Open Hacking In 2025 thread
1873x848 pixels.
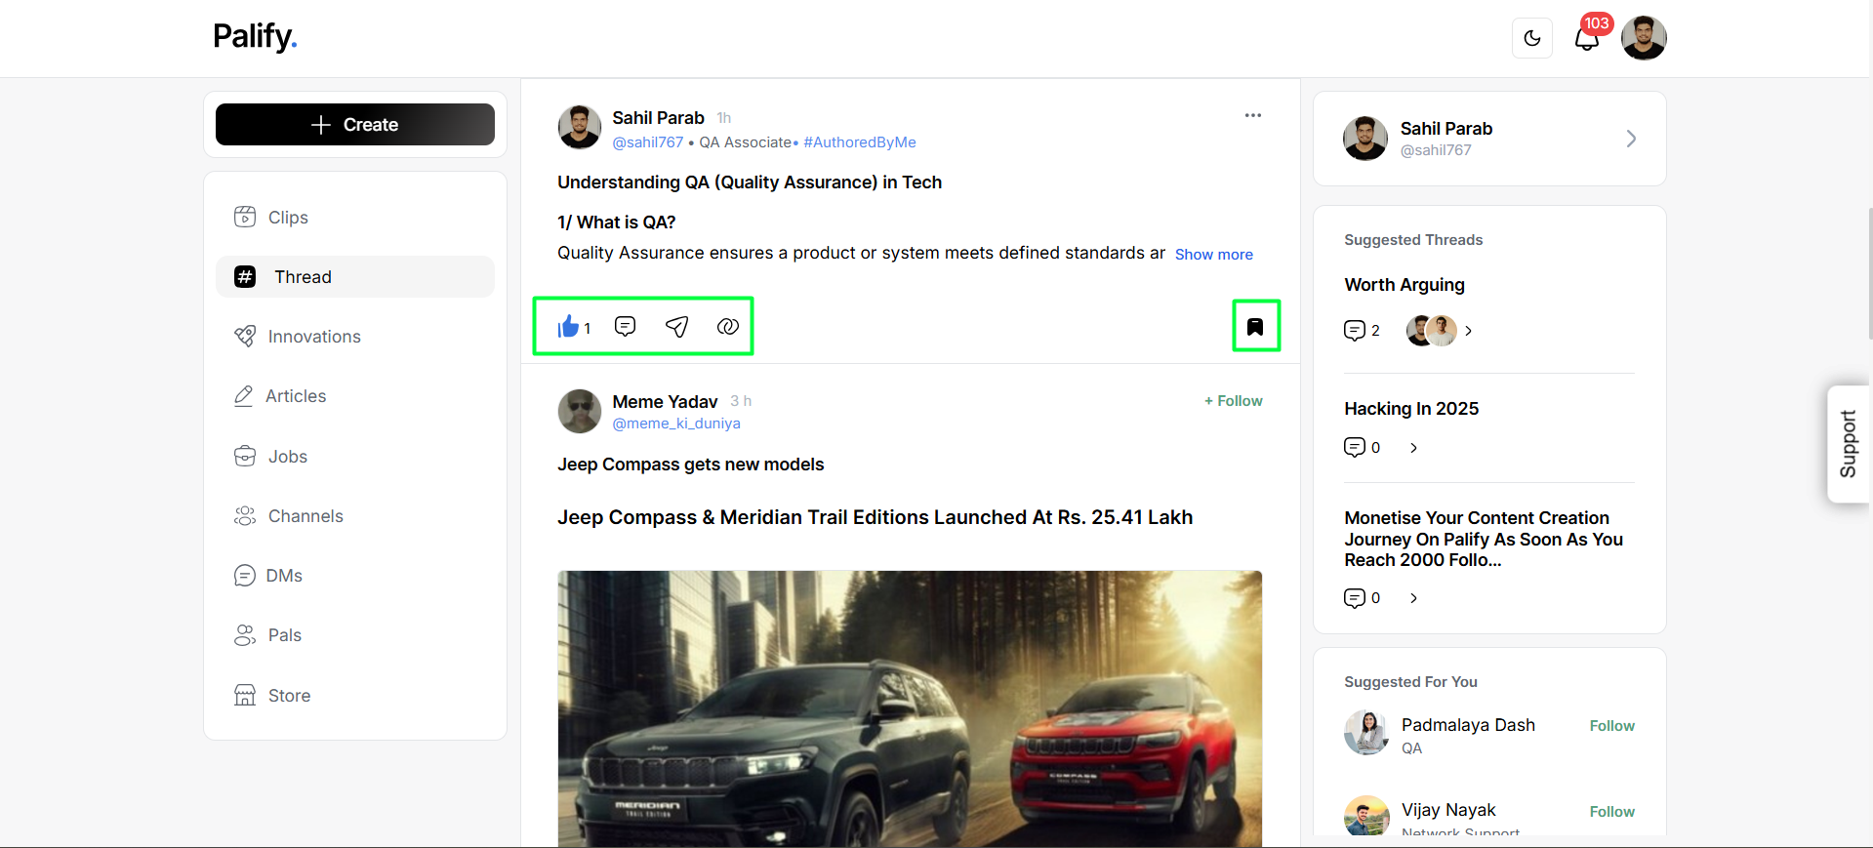[1411, 409]
